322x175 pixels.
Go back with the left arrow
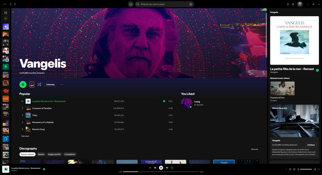pos(11,4)
